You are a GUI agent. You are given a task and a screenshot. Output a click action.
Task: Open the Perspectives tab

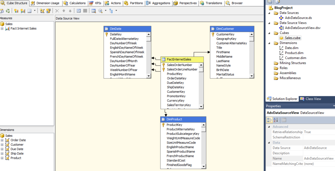tap(185, 3)
